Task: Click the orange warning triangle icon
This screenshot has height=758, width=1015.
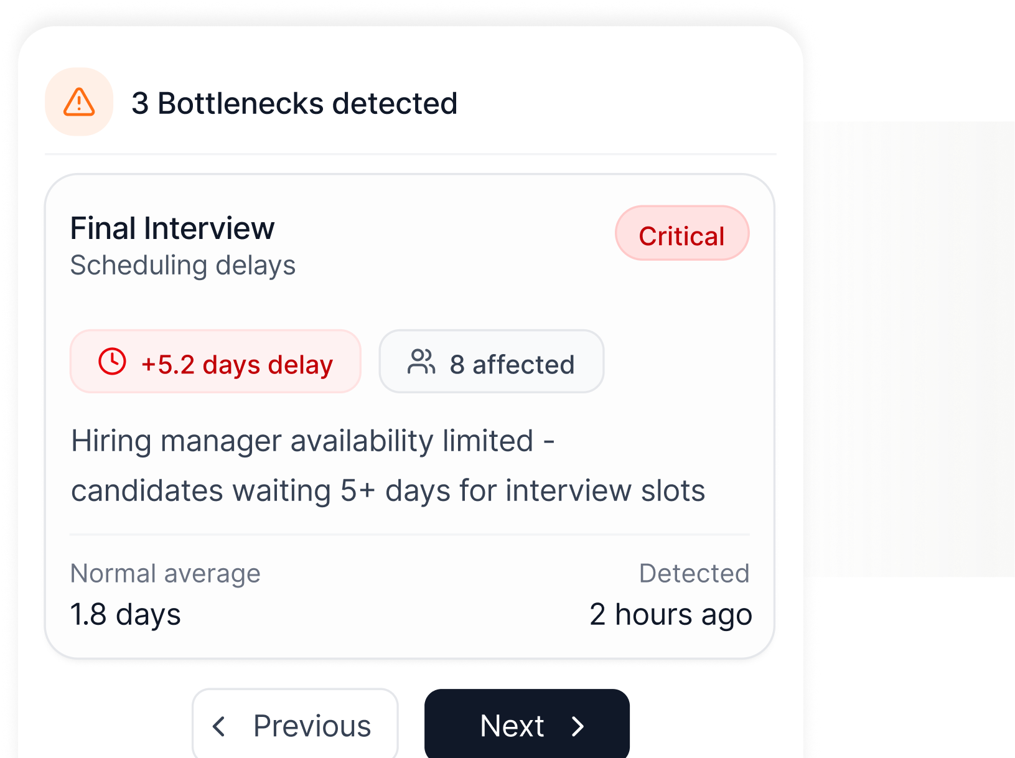Action: (78, 102)
